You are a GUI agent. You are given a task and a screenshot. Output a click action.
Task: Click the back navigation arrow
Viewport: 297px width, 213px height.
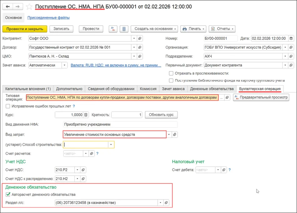8,7
